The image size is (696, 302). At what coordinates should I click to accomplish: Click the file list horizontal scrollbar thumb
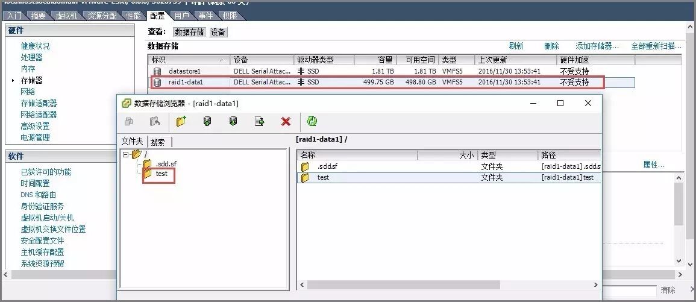pyautogui.click(x=404, y=285)
